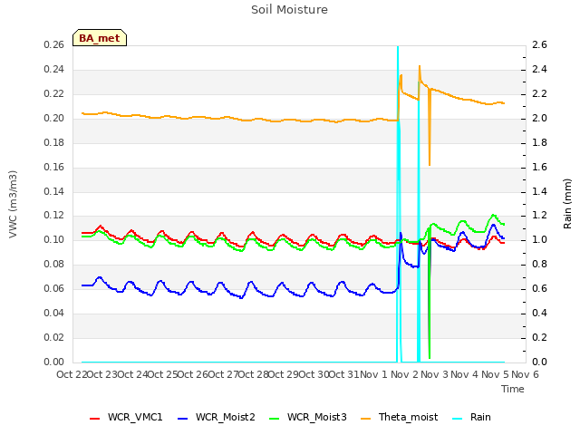Click the 2.6 right axis tick label

tap(539, 44)
